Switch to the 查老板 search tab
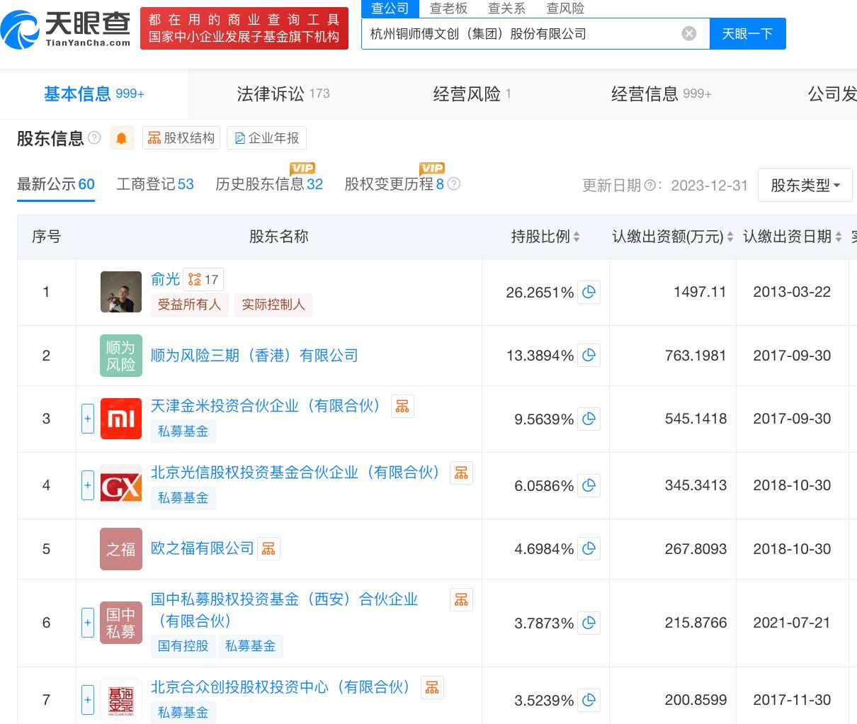 448,9
